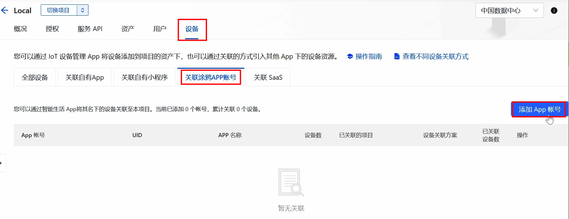569x219 pixels.
Task: Click the APP 名称 column header
Action: (230, 135)
